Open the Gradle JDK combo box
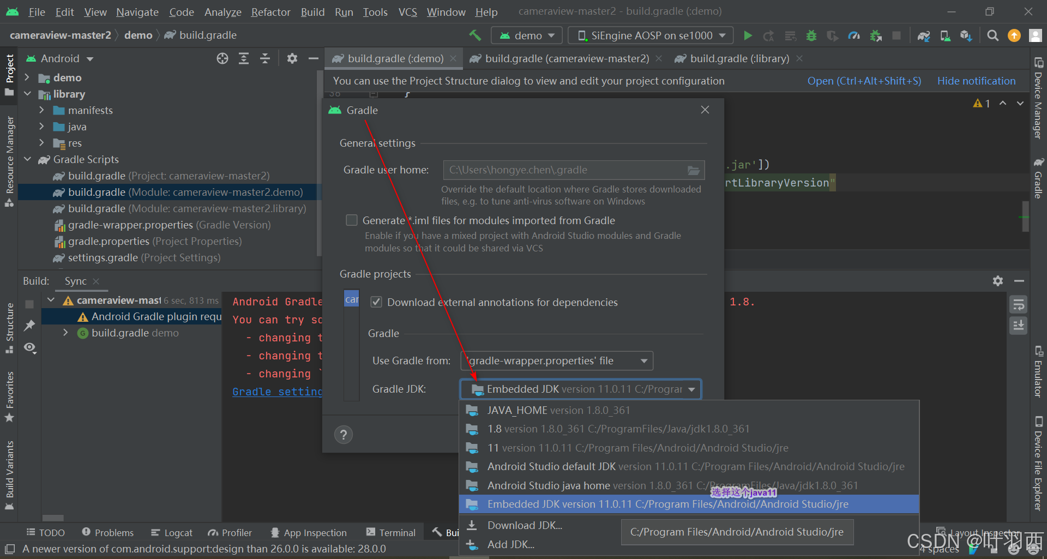The image size is (1047, 559). [581, 389]
